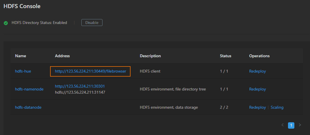Click the Operations column header
This screenshot has width=310, height=135.
click(259, 56)
